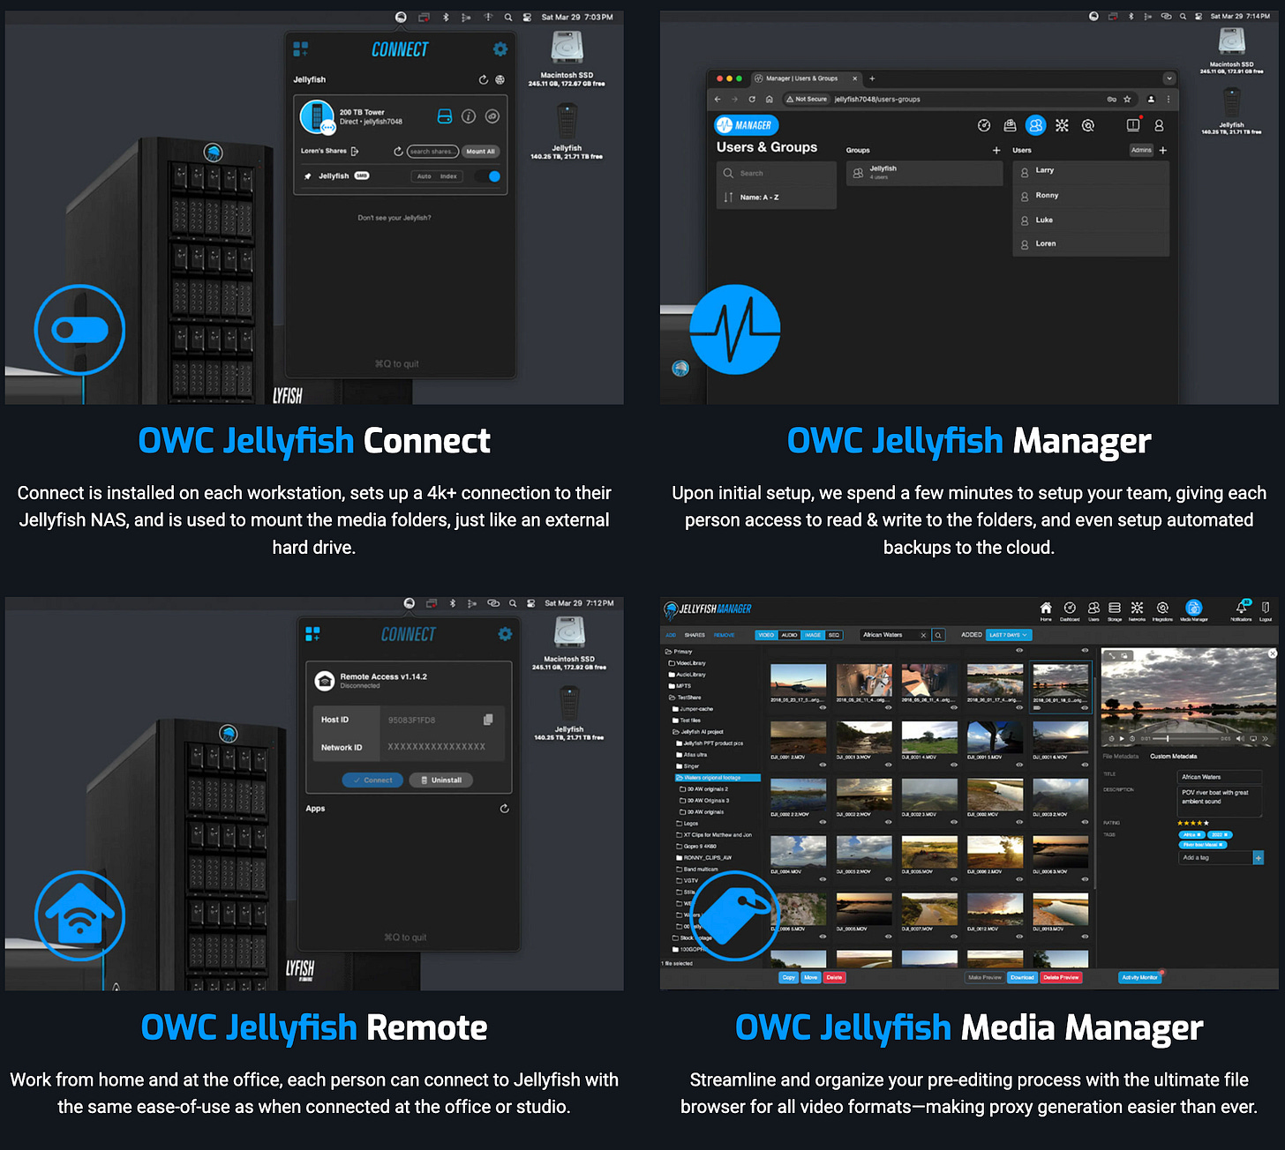Toggle the eye icon under DJI_0002 3.MOV

[x=954, y=822]
